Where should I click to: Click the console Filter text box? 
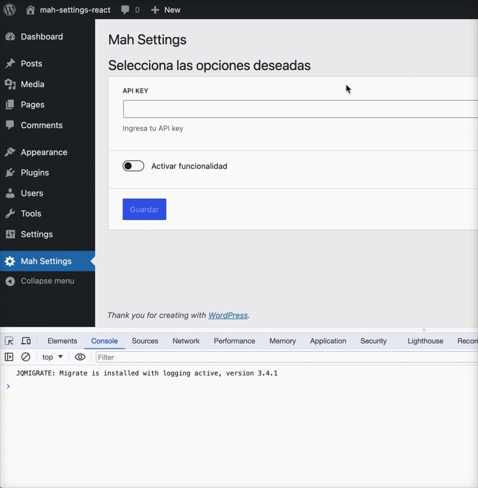coord(286,357)
